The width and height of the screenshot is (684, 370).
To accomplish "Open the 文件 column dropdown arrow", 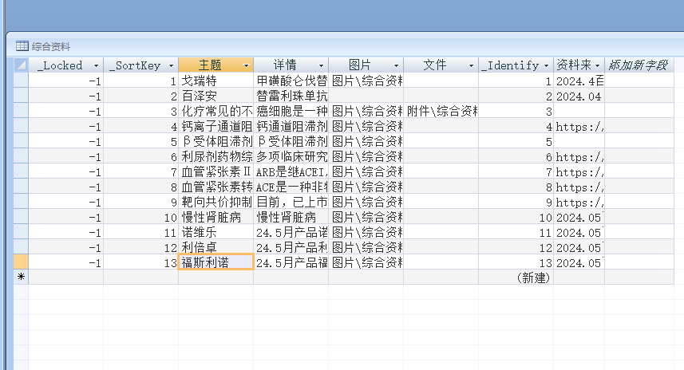I will coord(471,65).
